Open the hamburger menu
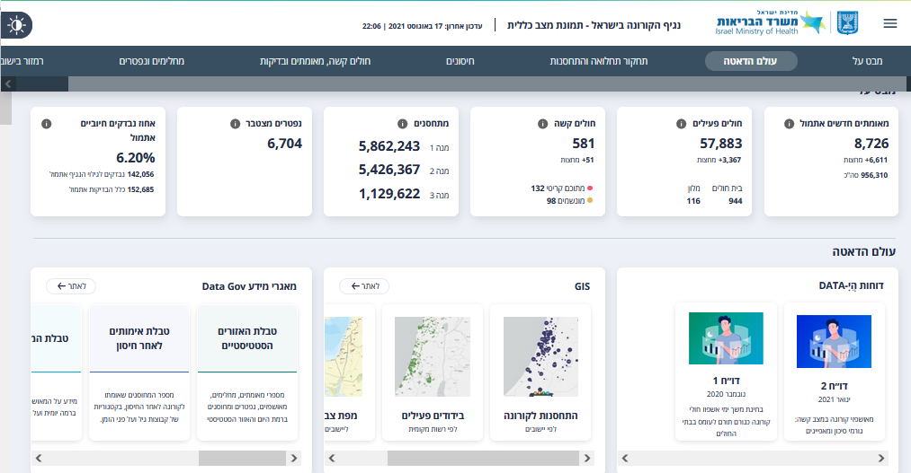This screenshot has width=911, height=473. coord(889,23)
